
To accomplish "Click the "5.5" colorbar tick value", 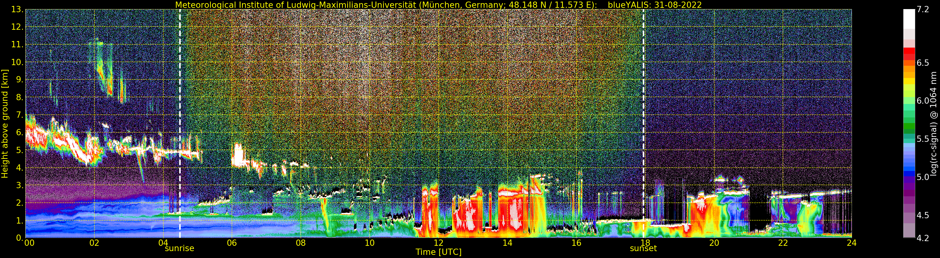I will pos(923,139).
